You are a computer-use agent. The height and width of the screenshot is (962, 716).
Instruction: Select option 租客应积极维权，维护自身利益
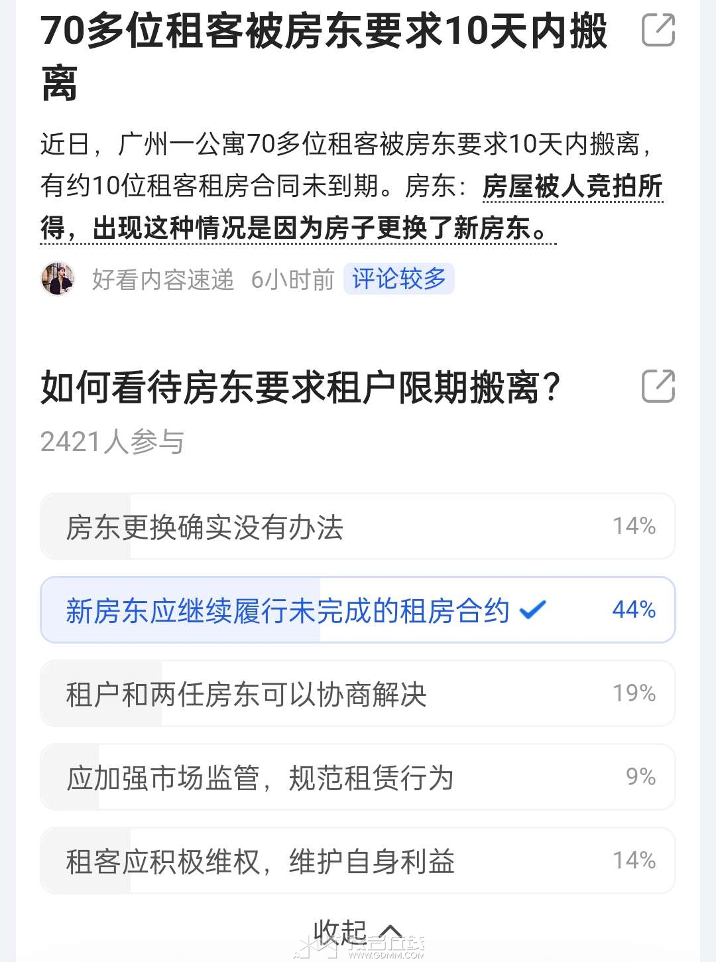(358, 861)
